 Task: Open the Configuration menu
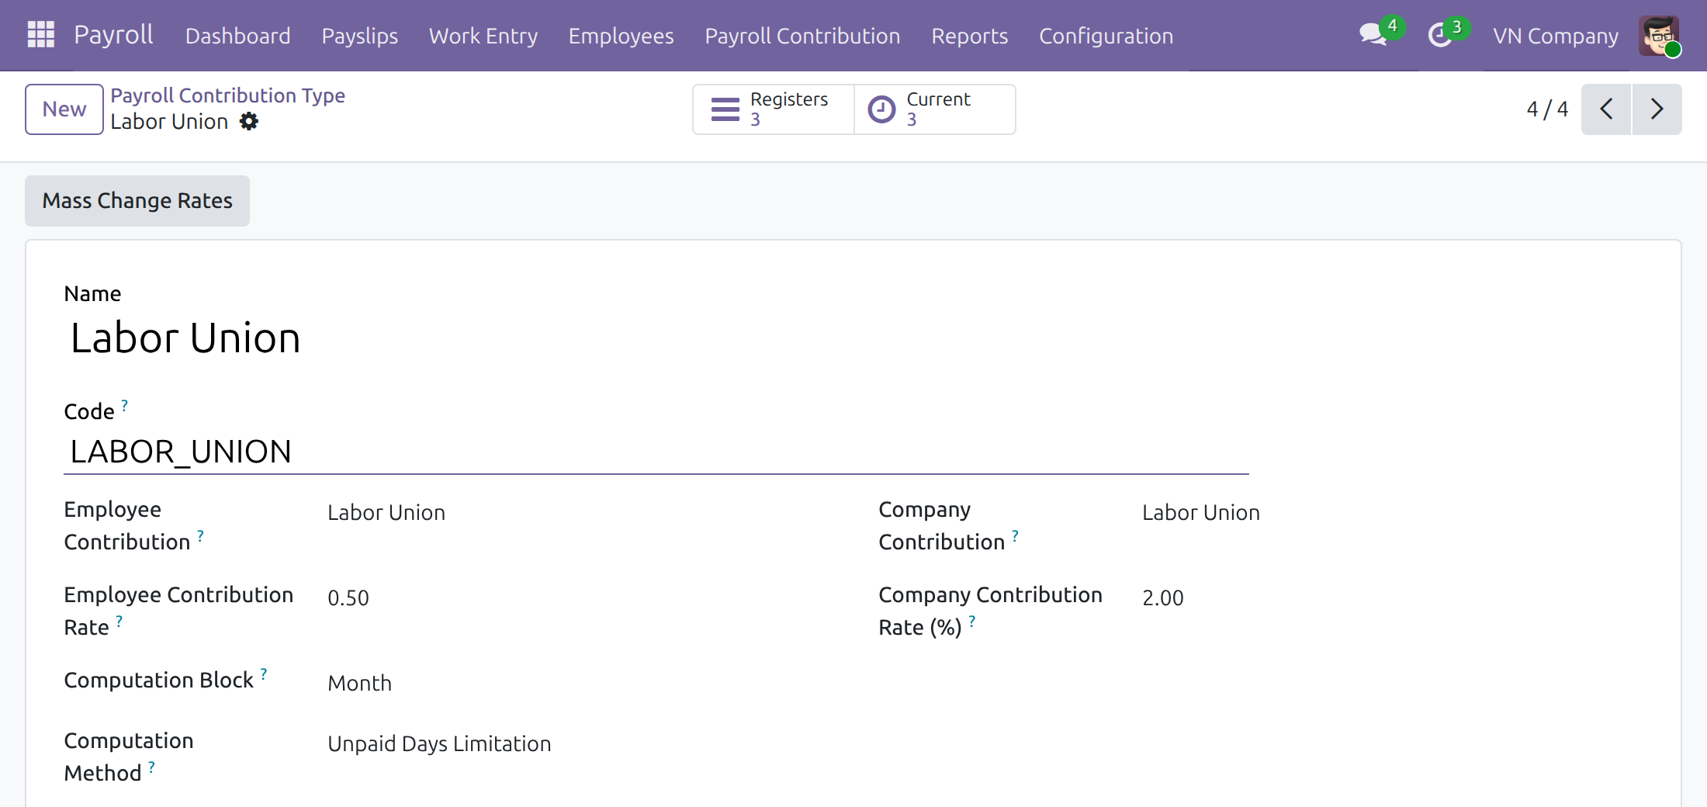click(1106, 36)
